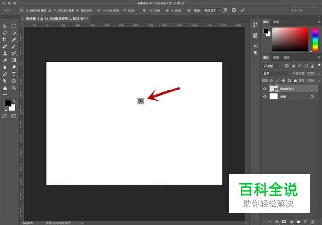This screenshot has width=322, height=225.
Task: Select the Eyedropper tool
Action: pos(14,40)
